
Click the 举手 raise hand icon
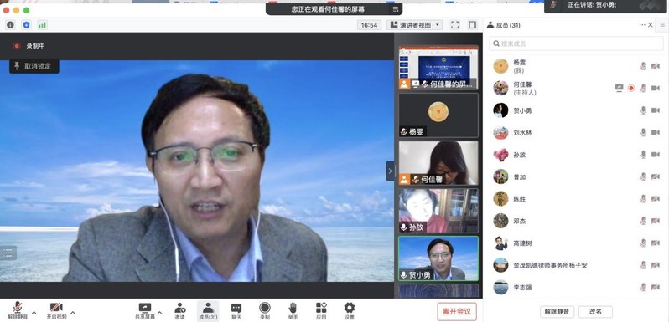[x=293, y=308]
